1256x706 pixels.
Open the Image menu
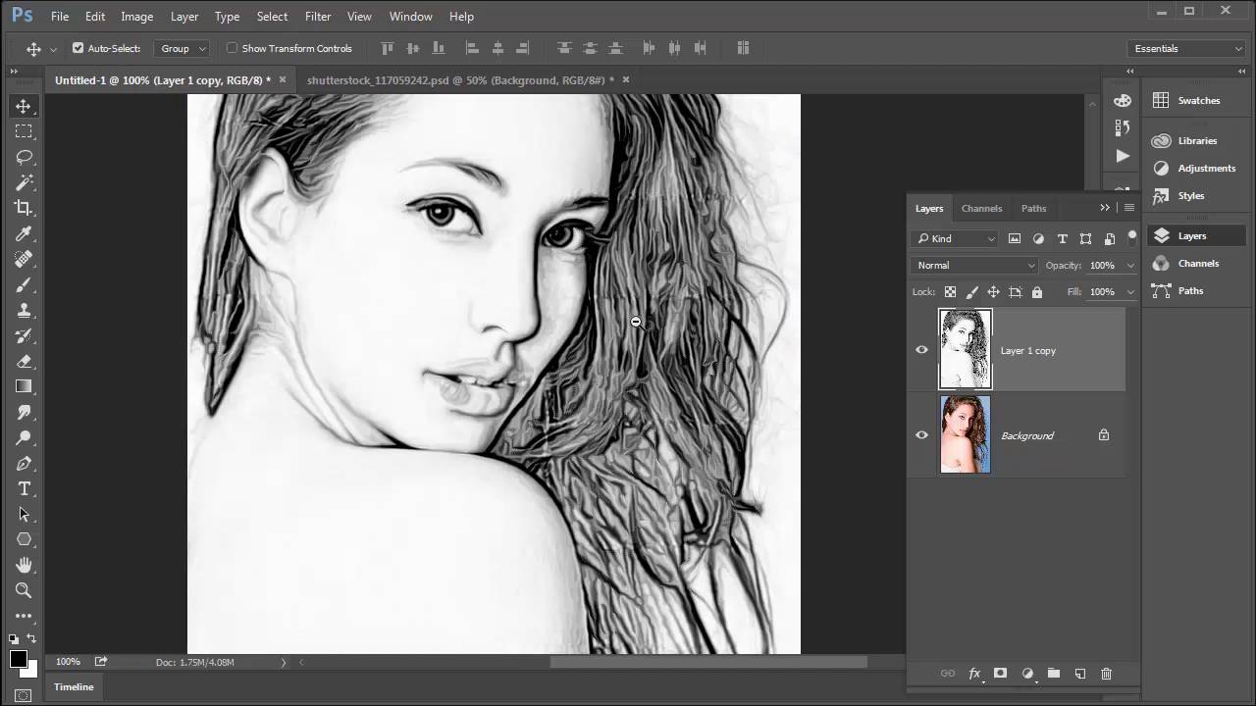click(x=136, y=17)
